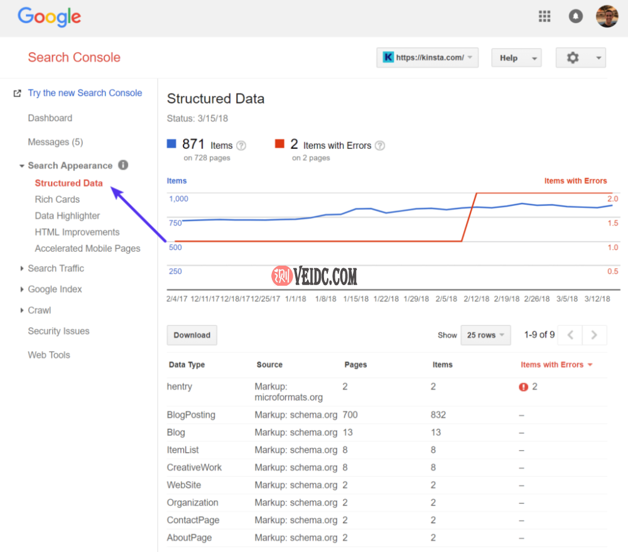This screenshot has height=552, width=628.
Task: Open the kinsta.com property dropdown
Action: point(427,58)
